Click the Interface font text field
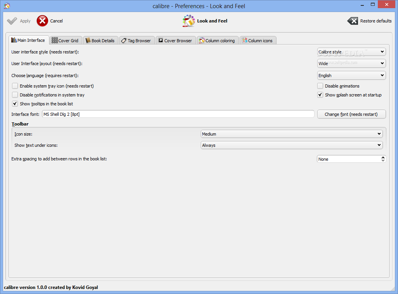The height and width of the screenshot is (294, 398). [178, 114]
